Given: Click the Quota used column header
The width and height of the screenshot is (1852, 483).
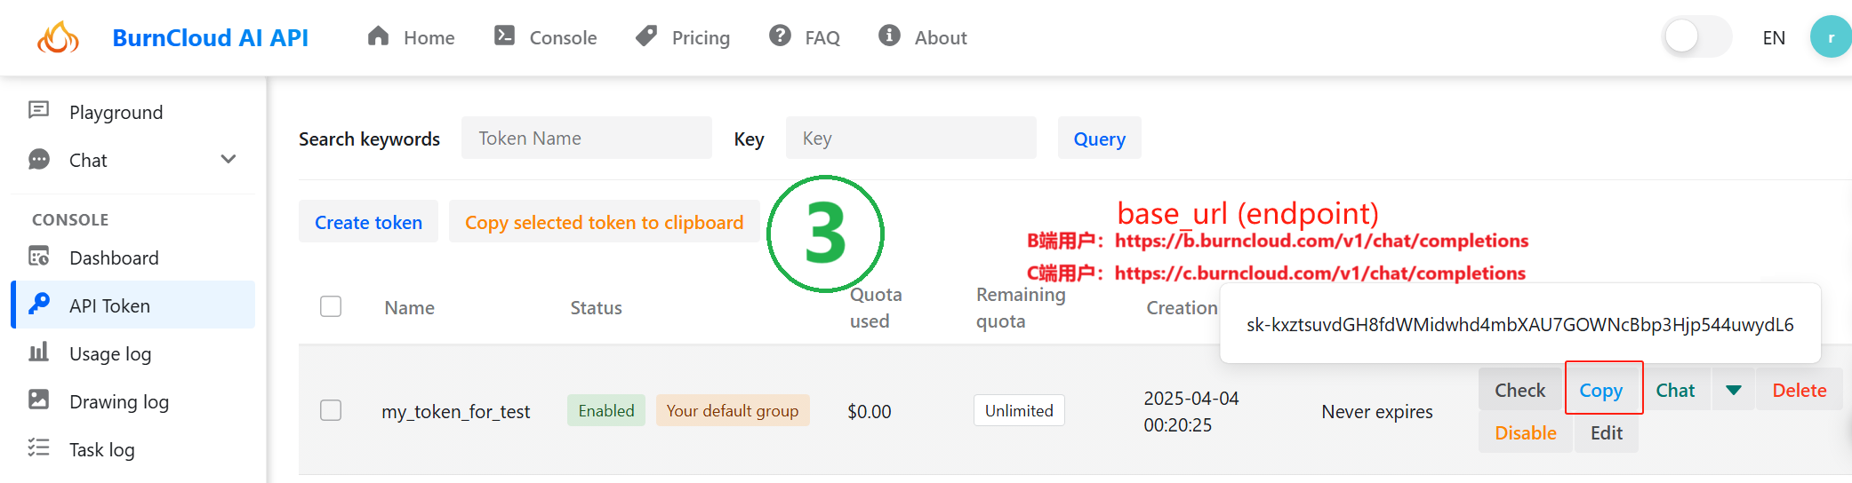Looking at the screenshot, I should [876, 307].
